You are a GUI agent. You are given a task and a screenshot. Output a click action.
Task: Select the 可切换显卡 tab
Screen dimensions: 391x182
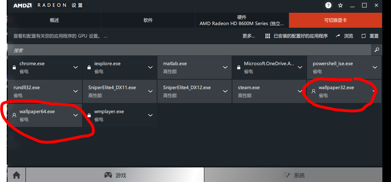[336, 21]
